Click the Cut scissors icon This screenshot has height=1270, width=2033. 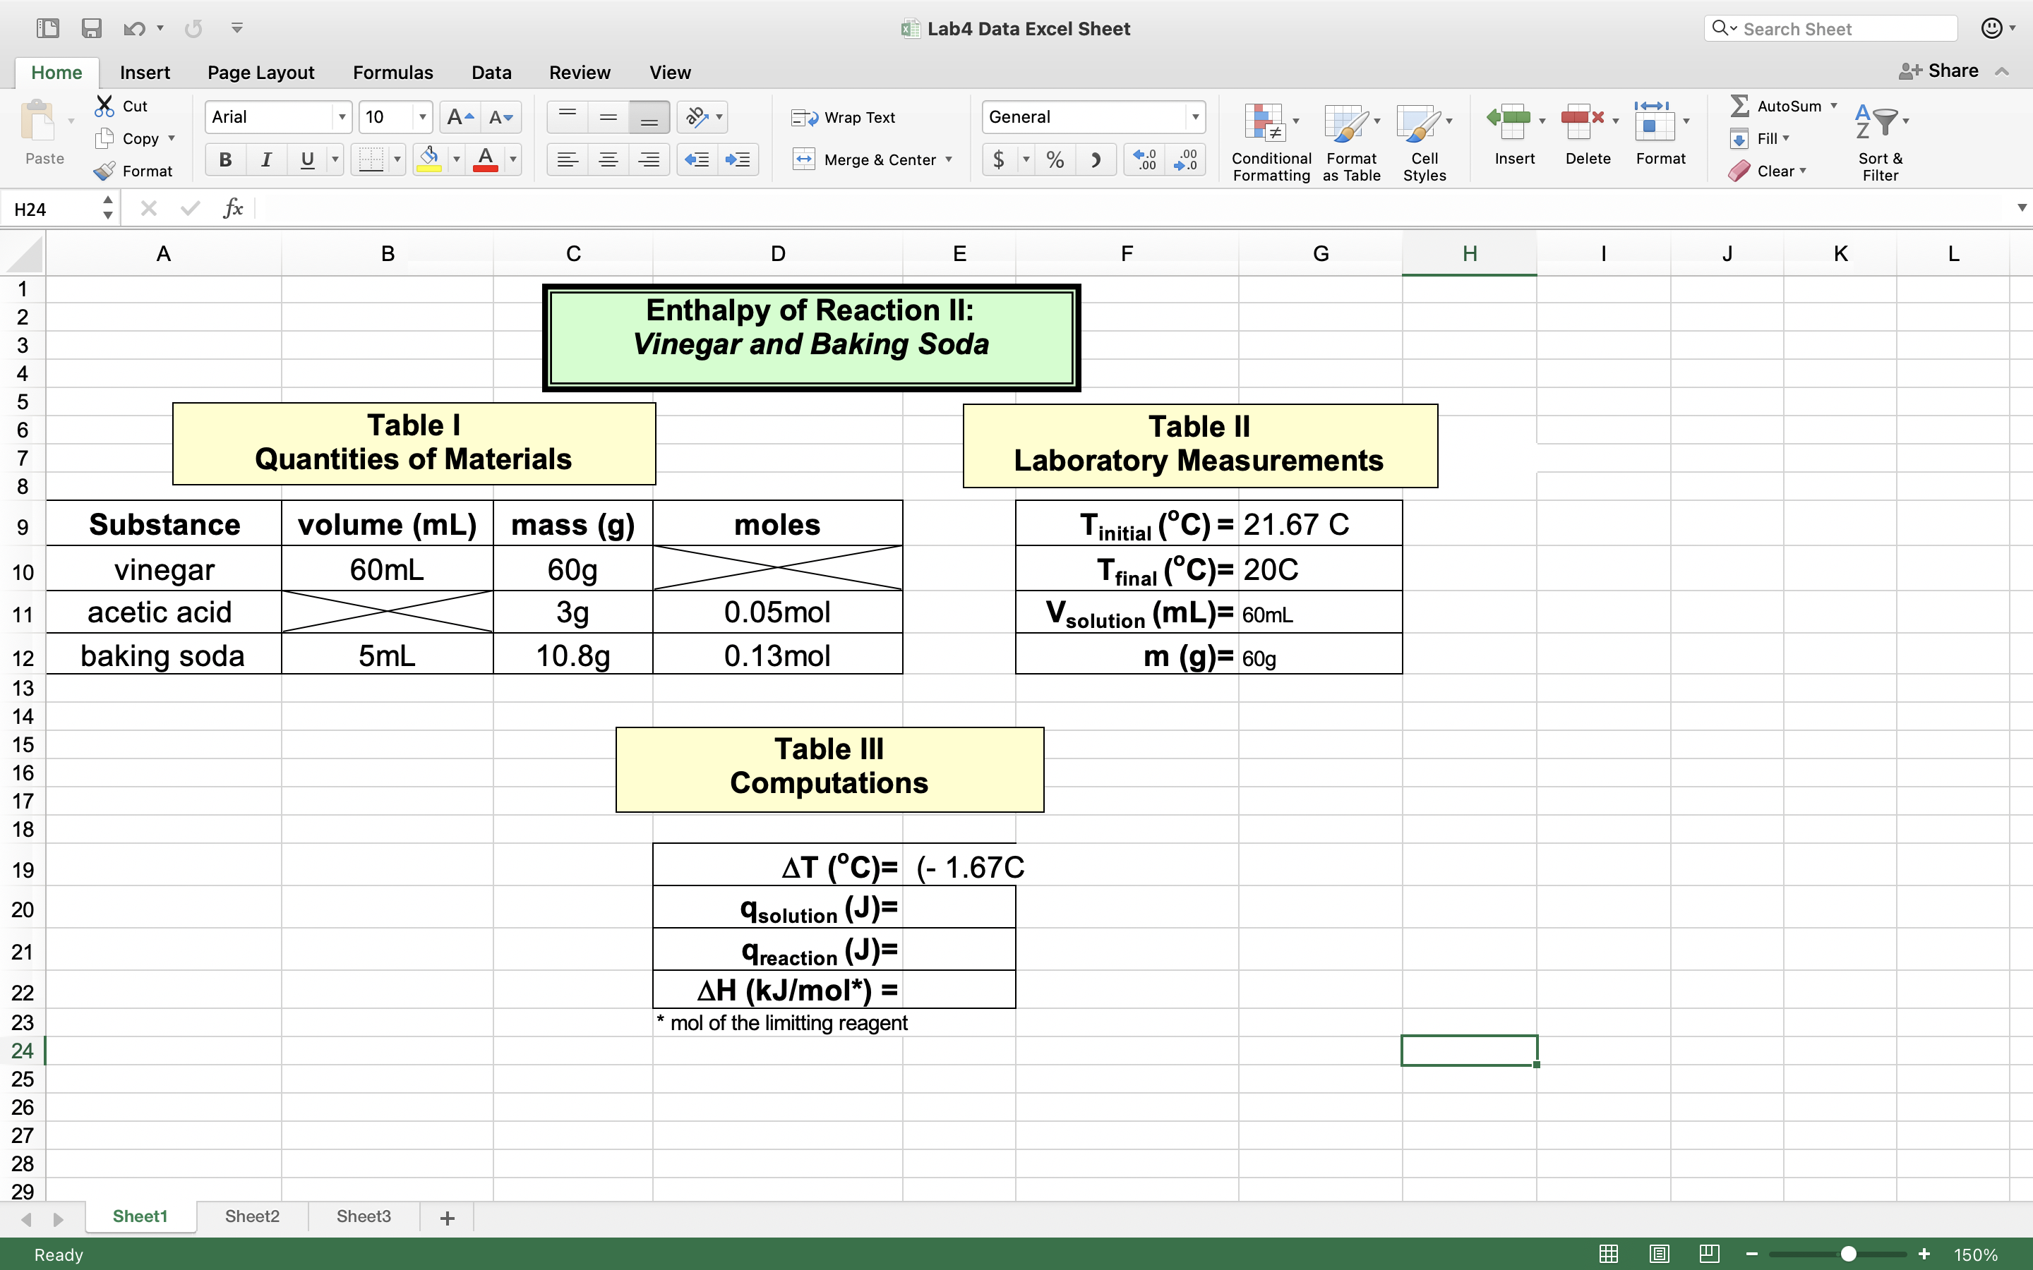[x=104, y=106]
